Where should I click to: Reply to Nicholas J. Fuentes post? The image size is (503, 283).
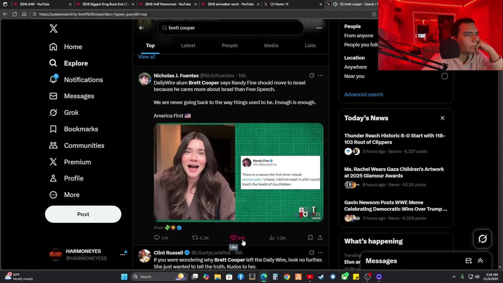click(x=161, y=238)
